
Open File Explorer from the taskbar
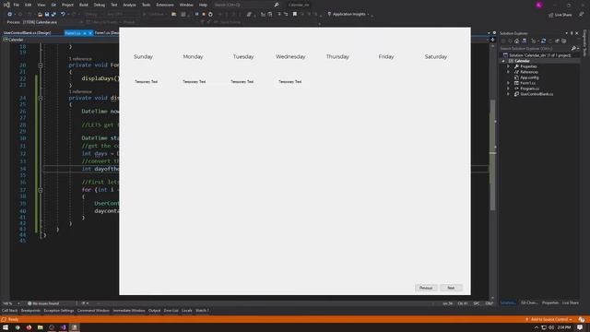click(x=40, y=327)
